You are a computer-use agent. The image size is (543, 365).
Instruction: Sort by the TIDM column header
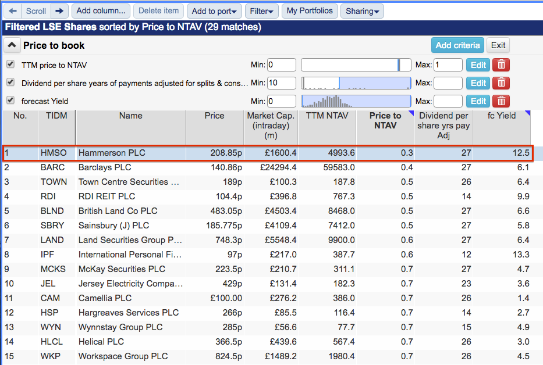coord(57,127)
